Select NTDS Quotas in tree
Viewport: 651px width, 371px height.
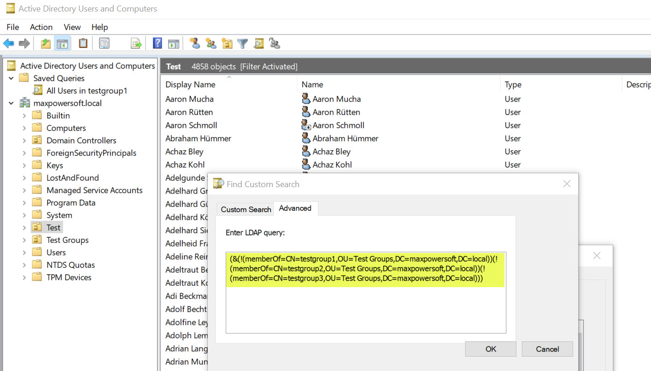point(70,265)
